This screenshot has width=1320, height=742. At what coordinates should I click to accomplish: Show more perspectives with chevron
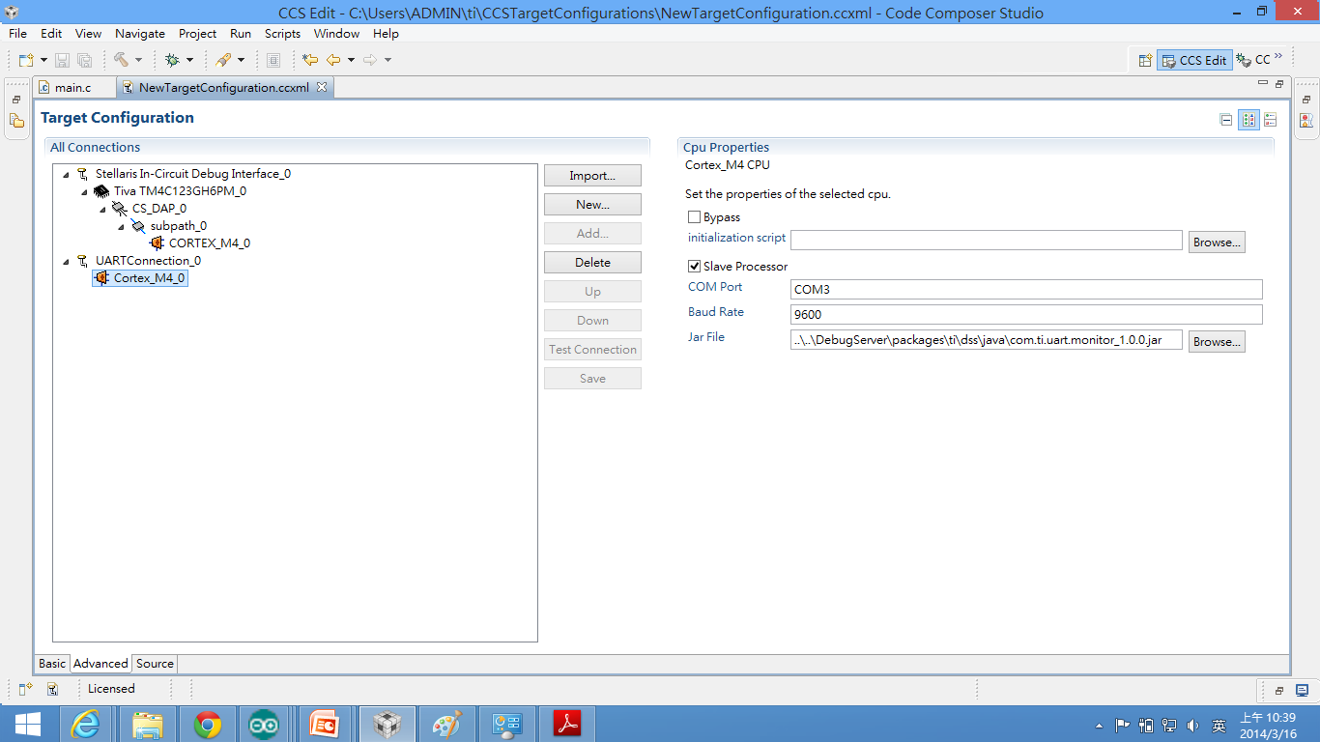coord(1278,56)
